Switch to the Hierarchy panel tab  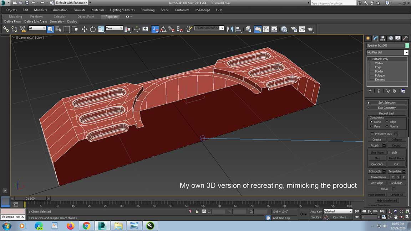pyautogui.click(x=383, y=38)
